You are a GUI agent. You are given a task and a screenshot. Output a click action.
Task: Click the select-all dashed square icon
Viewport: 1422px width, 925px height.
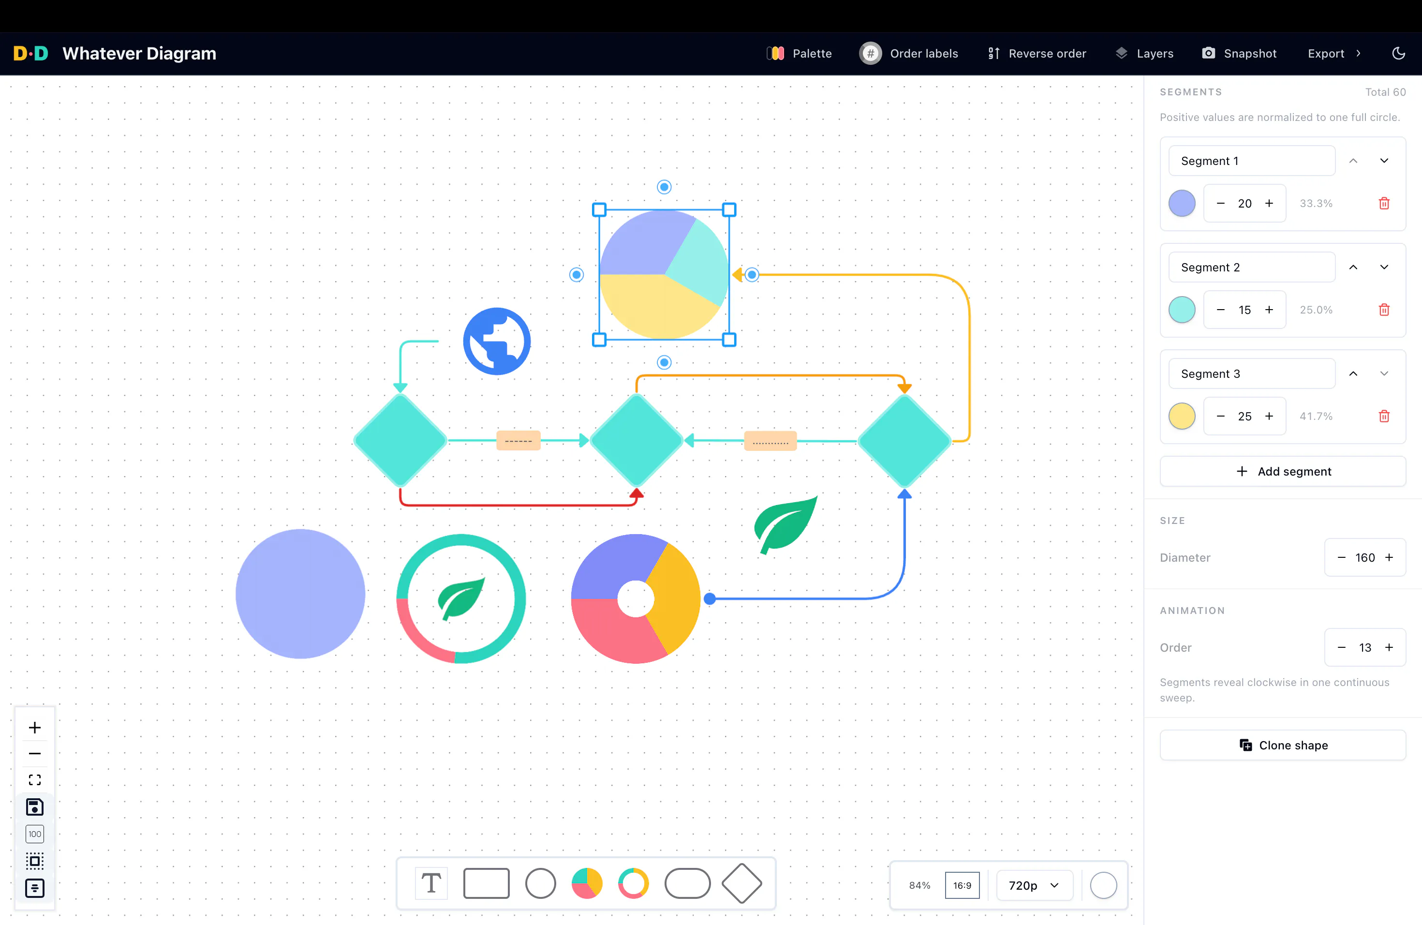35,861
